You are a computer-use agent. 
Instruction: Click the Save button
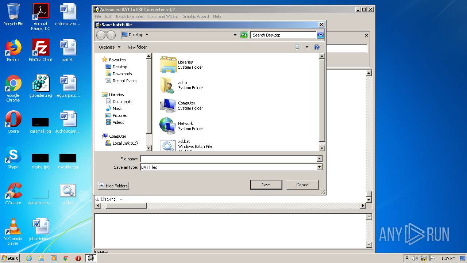click(266, 185)
